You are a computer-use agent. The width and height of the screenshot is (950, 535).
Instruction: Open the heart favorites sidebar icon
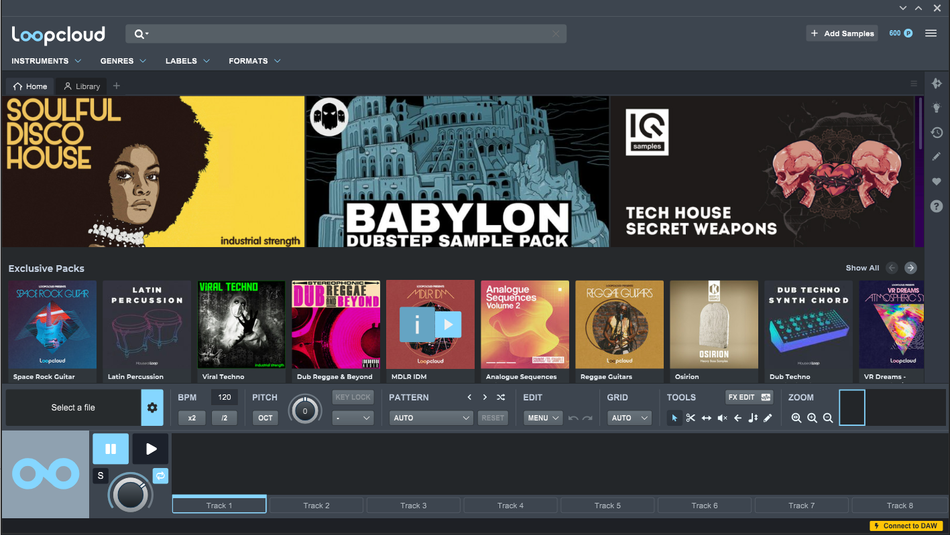937,181
